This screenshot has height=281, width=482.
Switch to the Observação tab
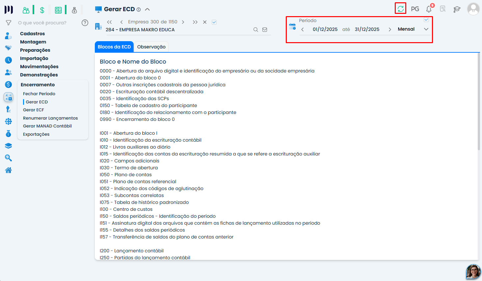point(151,47)
